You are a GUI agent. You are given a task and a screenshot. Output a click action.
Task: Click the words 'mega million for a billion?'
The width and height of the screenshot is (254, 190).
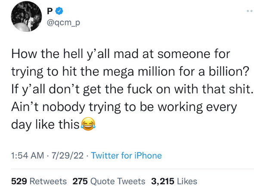(176, 71)
